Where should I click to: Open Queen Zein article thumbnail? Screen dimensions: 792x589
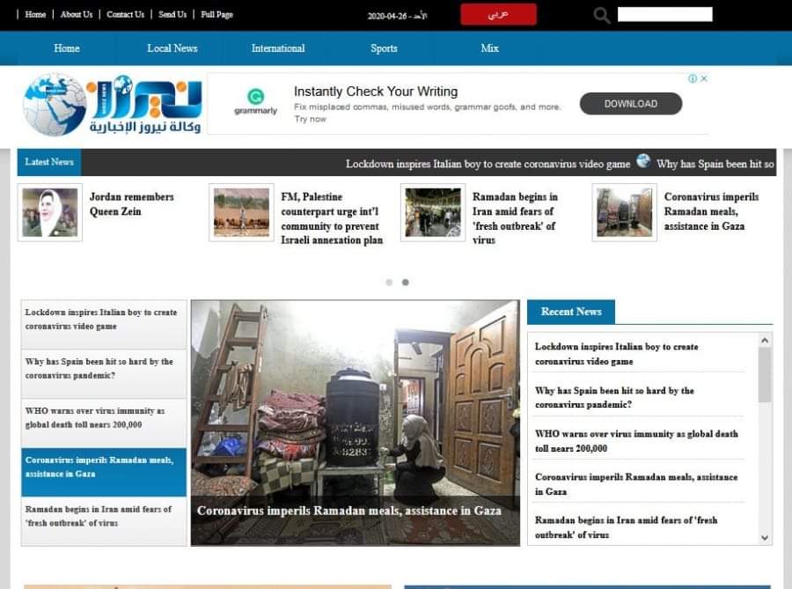coord(50,212)
